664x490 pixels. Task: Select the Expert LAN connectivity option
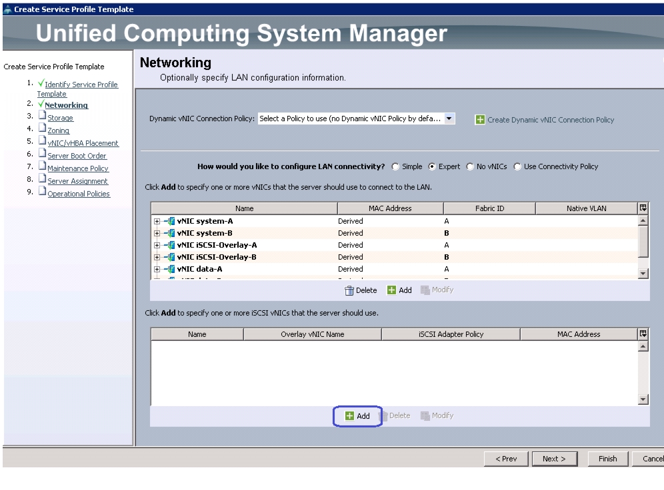[432, 166]
